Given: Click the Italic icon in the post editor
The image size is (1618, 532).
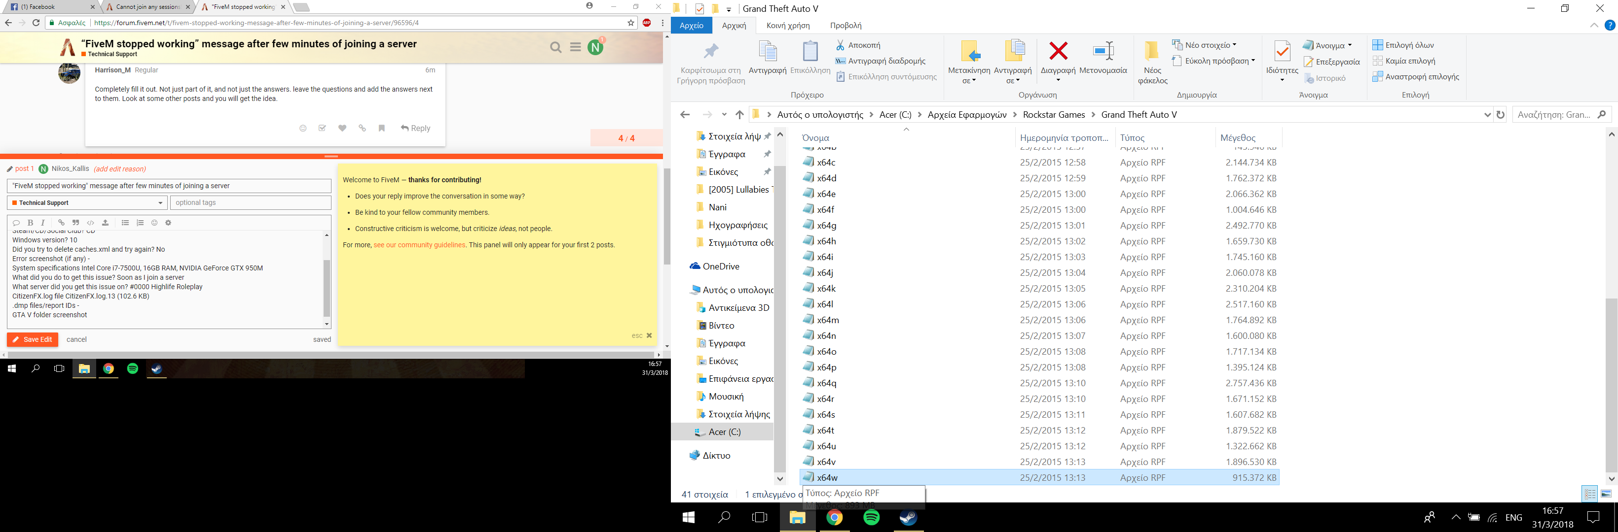Looking at the screenshot, I should pos(43,223).
